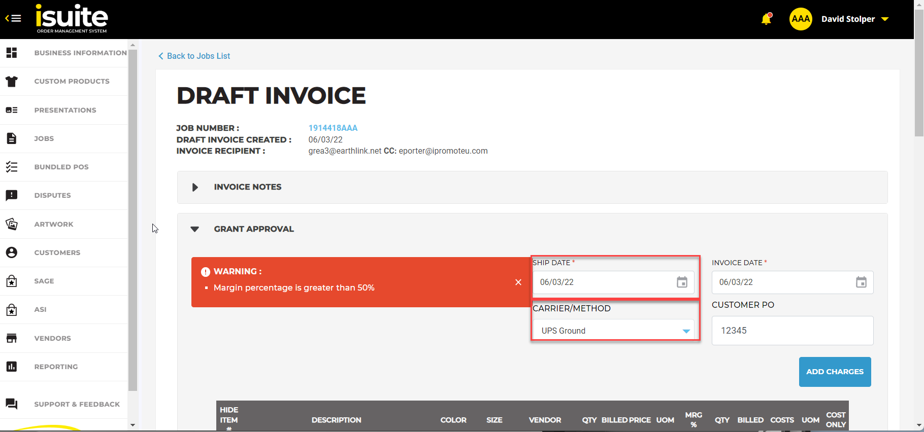Screen dimensions: 924x432
Task: Open the Invoice Date calendar picker
Action: pyautogui.click(x=861, y=282)
